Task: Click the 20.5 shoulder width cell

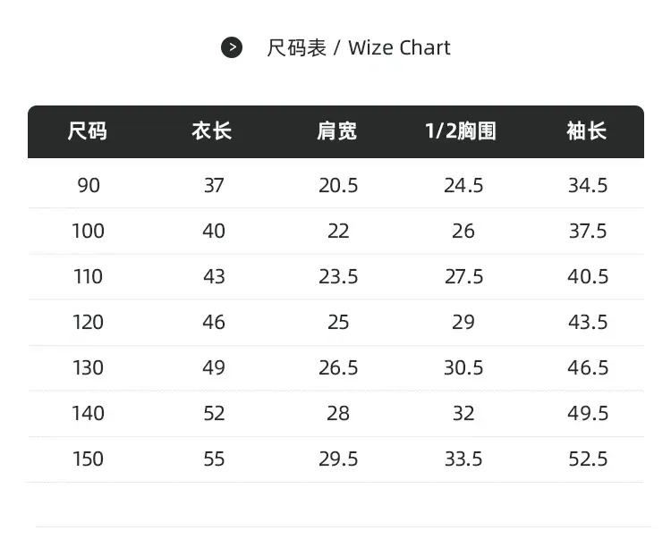Action: 338,186
